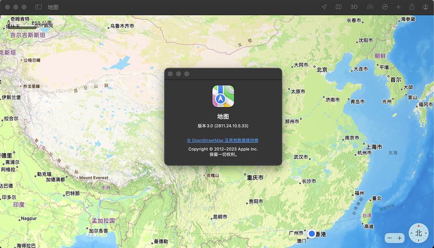The height and width of the screenshot is (248, 434).
Task: Open Look Around with the binoculars icon
Action: [x=370, y=7]
